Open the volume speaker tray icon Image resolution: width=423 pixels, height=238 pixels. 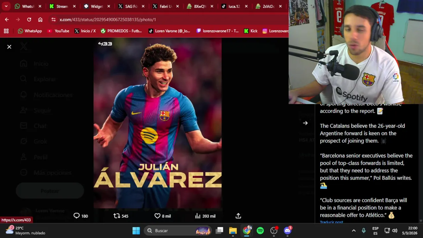coord(395,230)
